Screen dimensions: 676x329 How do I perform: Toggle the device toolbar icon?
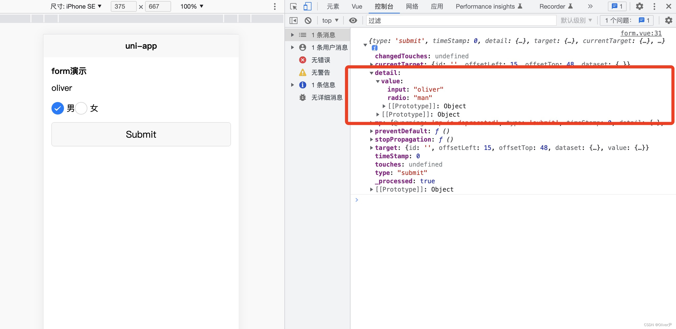pyautogui.click(x=307, y=6)
